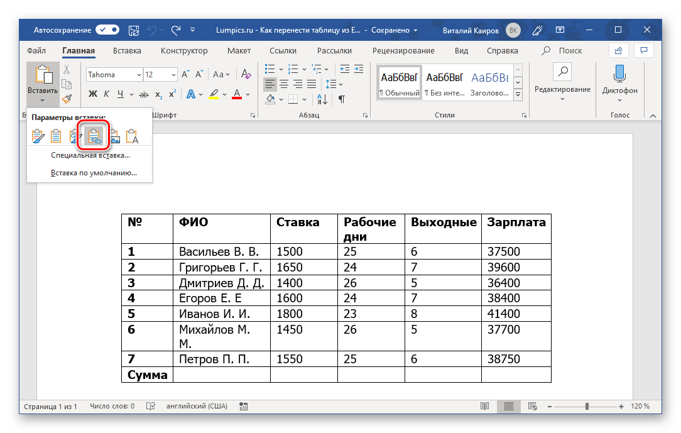Click Специальная вставка in paste menu

click(x=90, y=155)
